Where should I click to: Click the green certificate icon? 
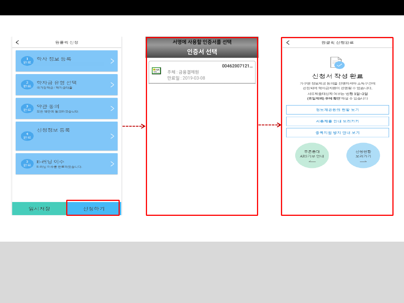(156, 71)
